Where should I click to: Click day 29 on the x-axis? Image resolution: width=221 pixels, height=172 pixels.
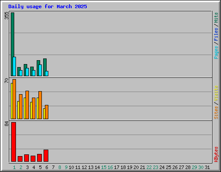click(x=194, y=167)
